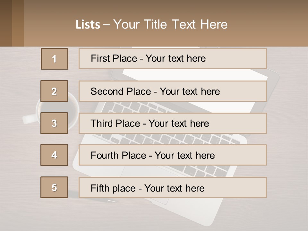Click the Fifth place text box
308x231 pixels.
172,187
